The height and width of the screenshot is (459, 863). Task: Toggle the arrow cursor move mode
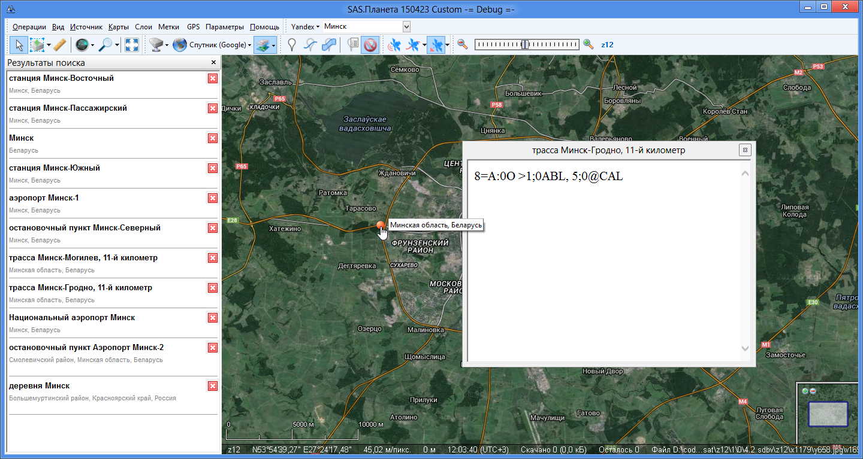19,45
